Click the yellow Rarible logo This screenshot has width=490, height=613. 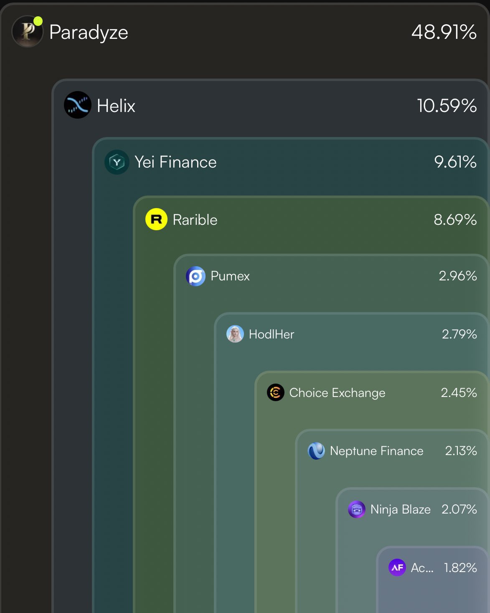pos(156,219)
